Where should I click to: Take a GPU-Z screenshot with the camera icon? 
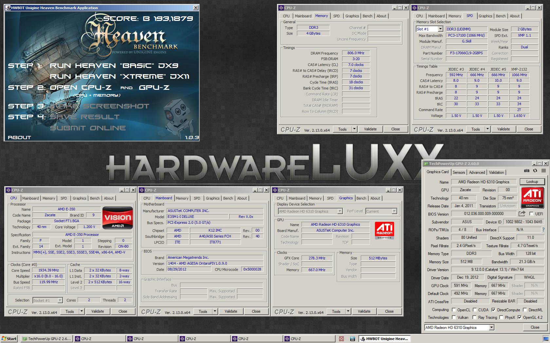pyautogui.click(x=526, y=171)
